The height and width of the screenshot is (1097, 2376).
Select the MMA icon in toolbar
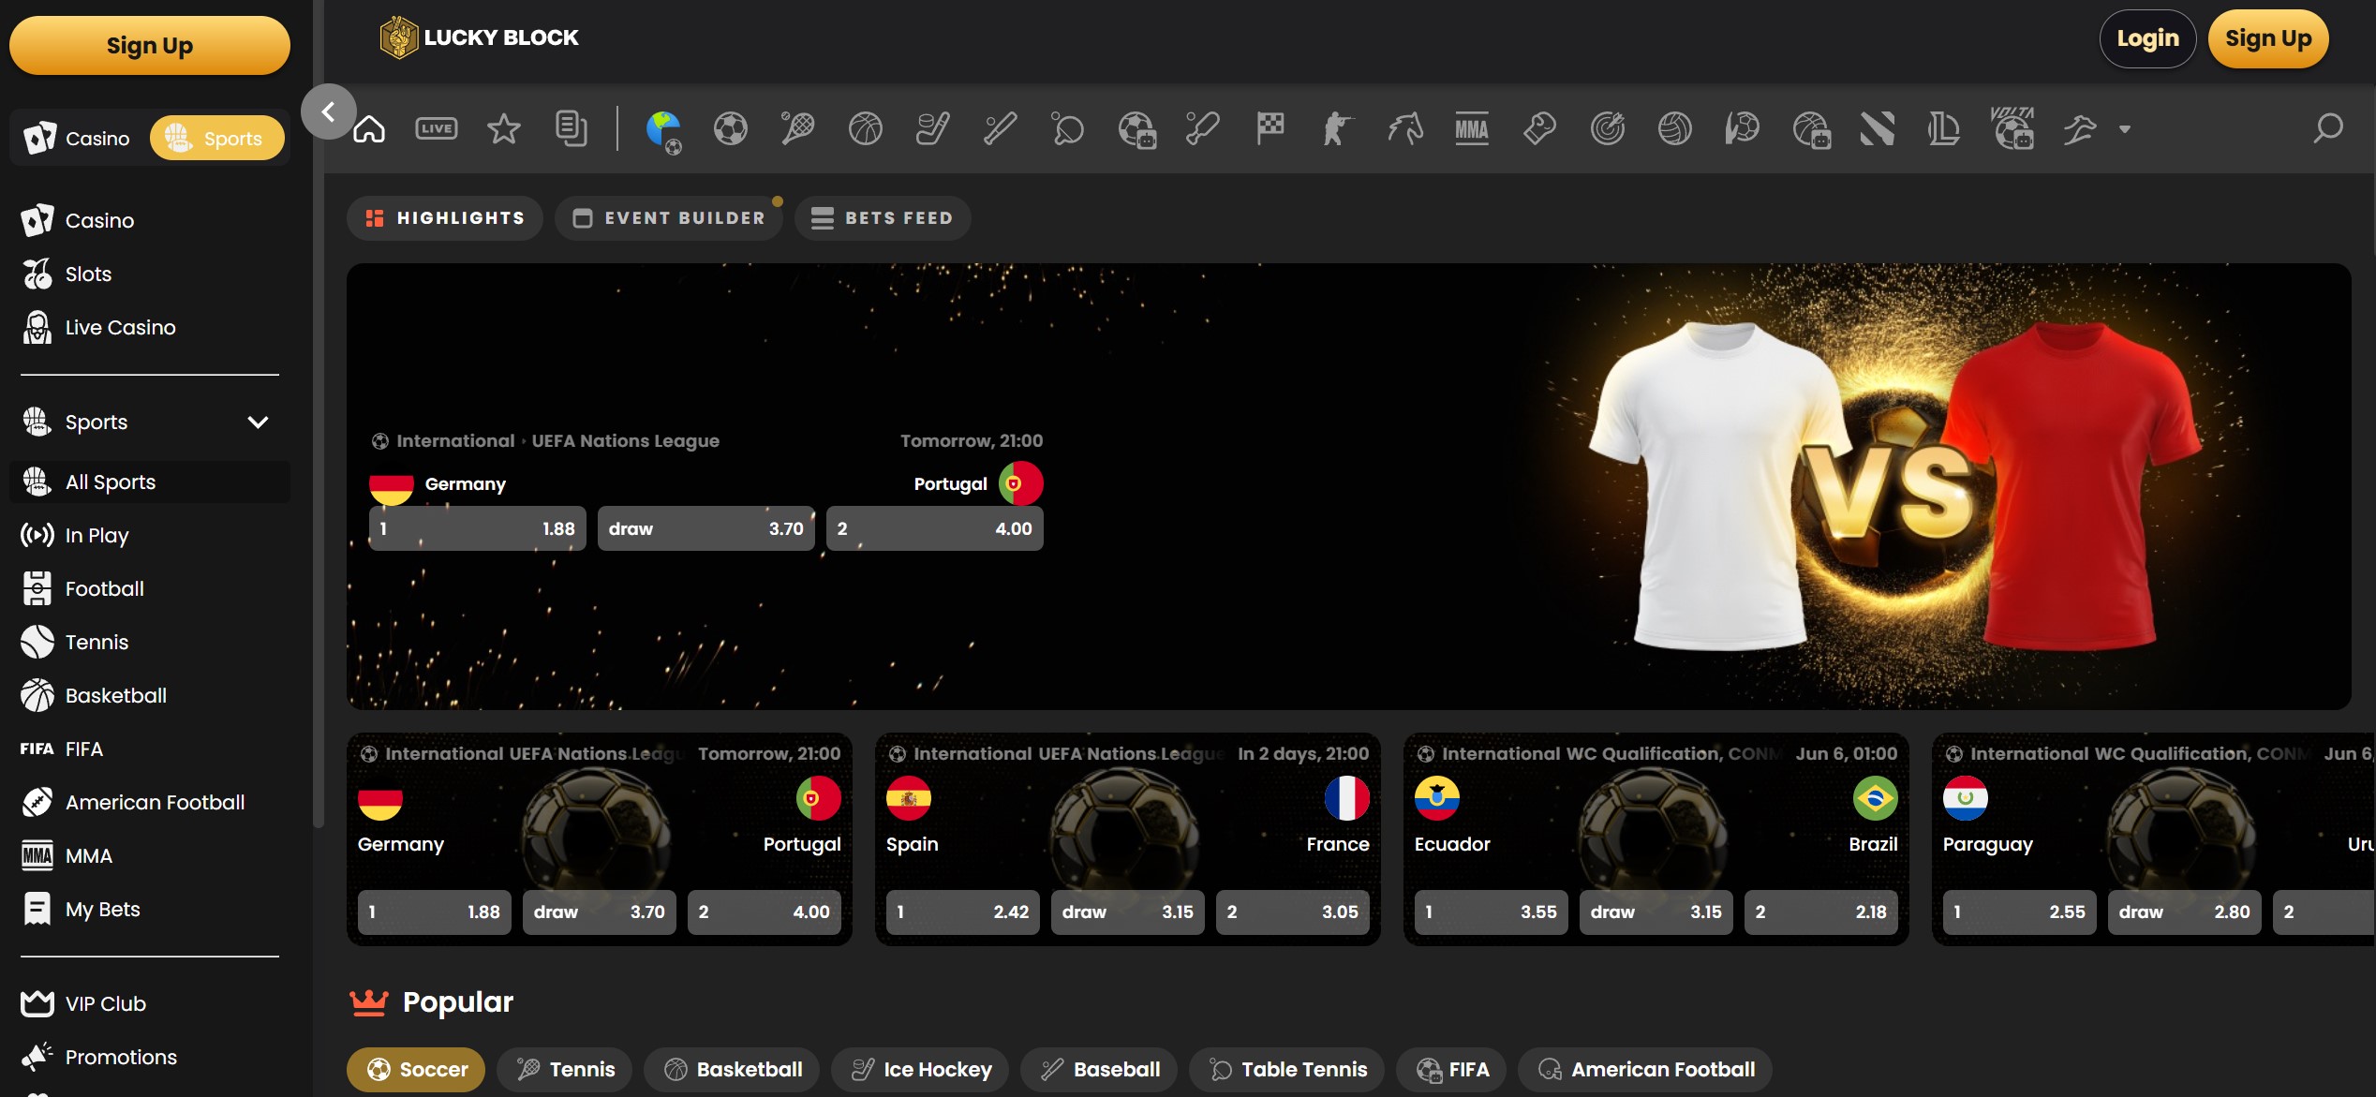[x=1472, y=128]
